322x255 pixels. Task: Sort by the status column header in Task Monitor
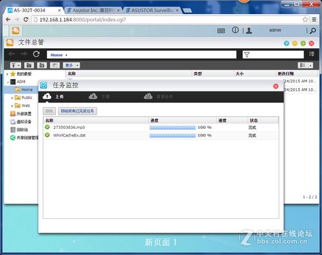[263, 120]
